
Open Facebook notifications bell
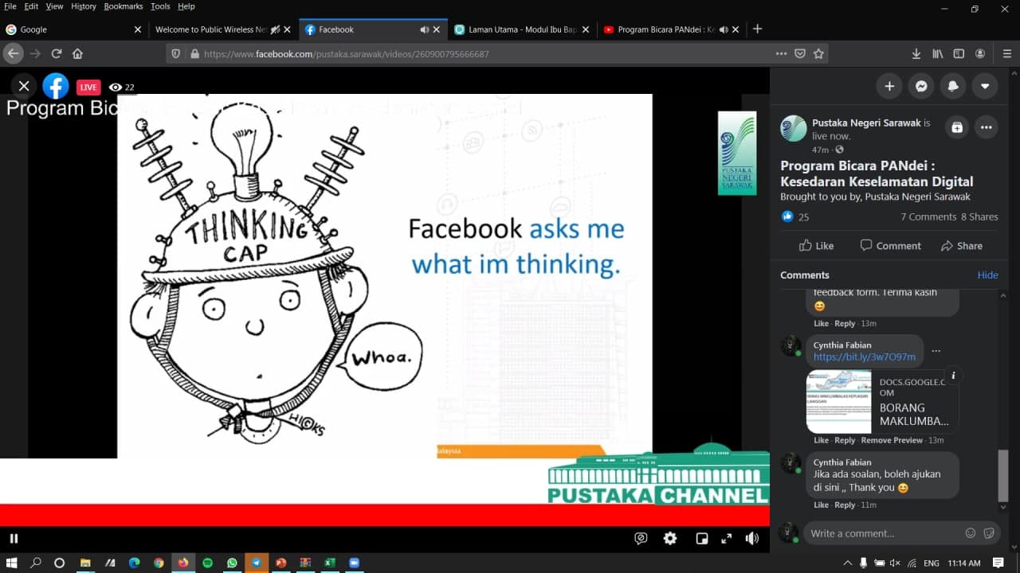pos(953,86)
